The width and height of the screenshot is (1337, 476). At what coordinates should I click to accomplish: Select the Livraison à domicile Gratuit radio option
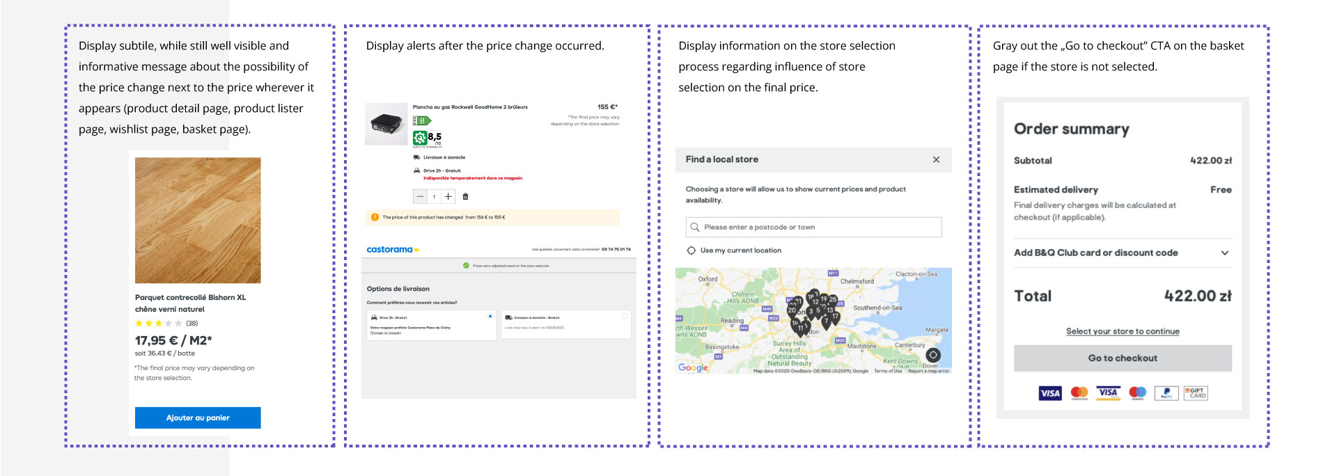(625, 317)
